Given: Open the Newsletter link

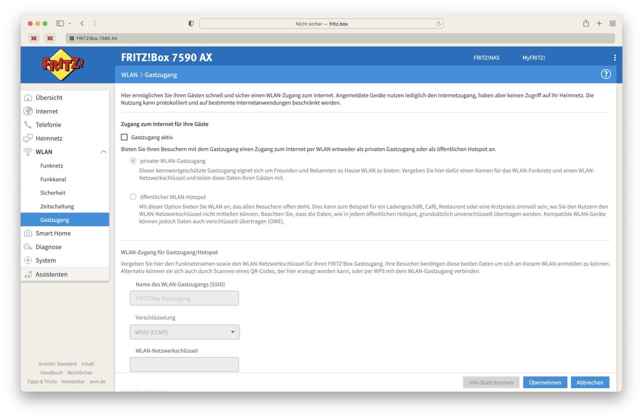Looking at the screenshot, I should 73,382.
